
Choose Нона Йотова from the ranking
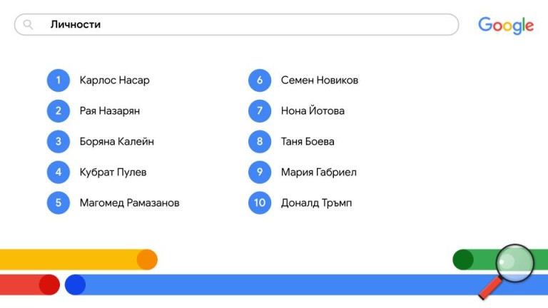(313, 111)
